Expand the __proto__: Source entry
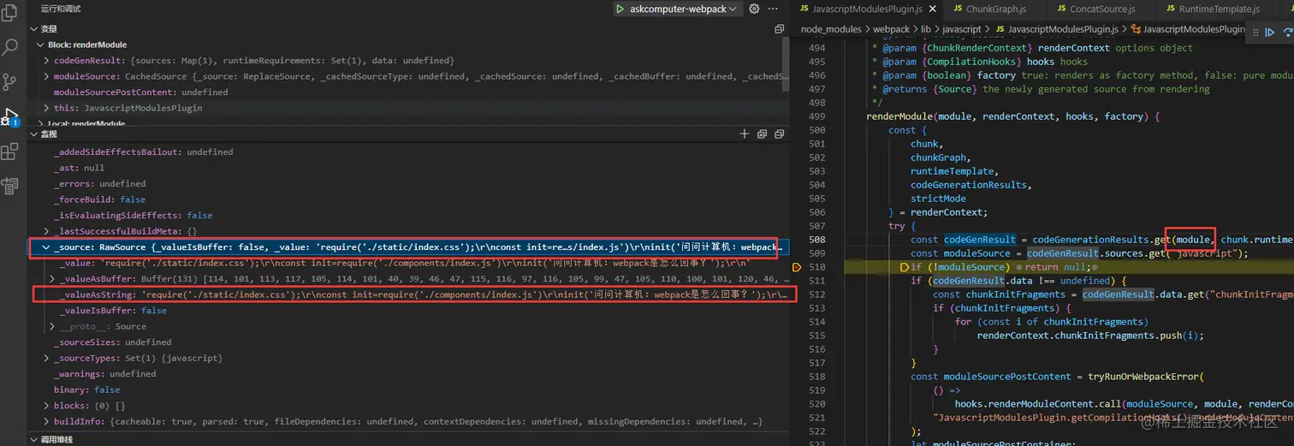The image size is (1294, 446). pos(53,326)
